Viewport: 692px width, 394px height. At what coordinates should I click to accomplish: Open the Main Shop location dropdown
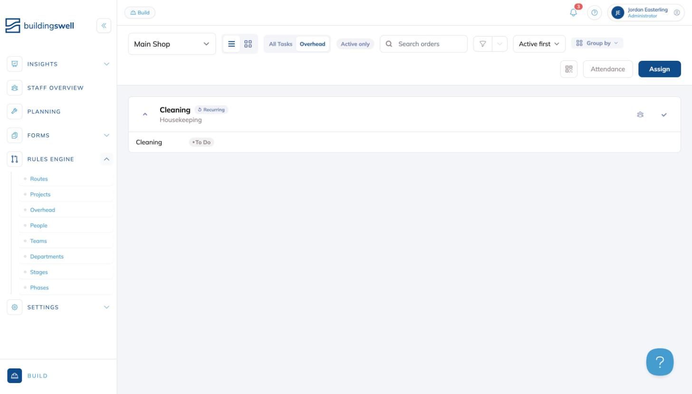pyautogui.click(x=172, y=44)
